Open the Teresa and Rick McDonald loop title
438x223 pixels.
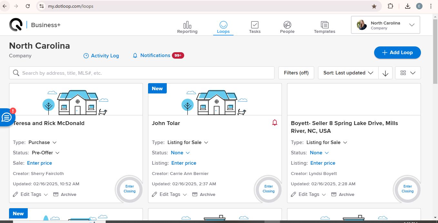pos(49,123)
